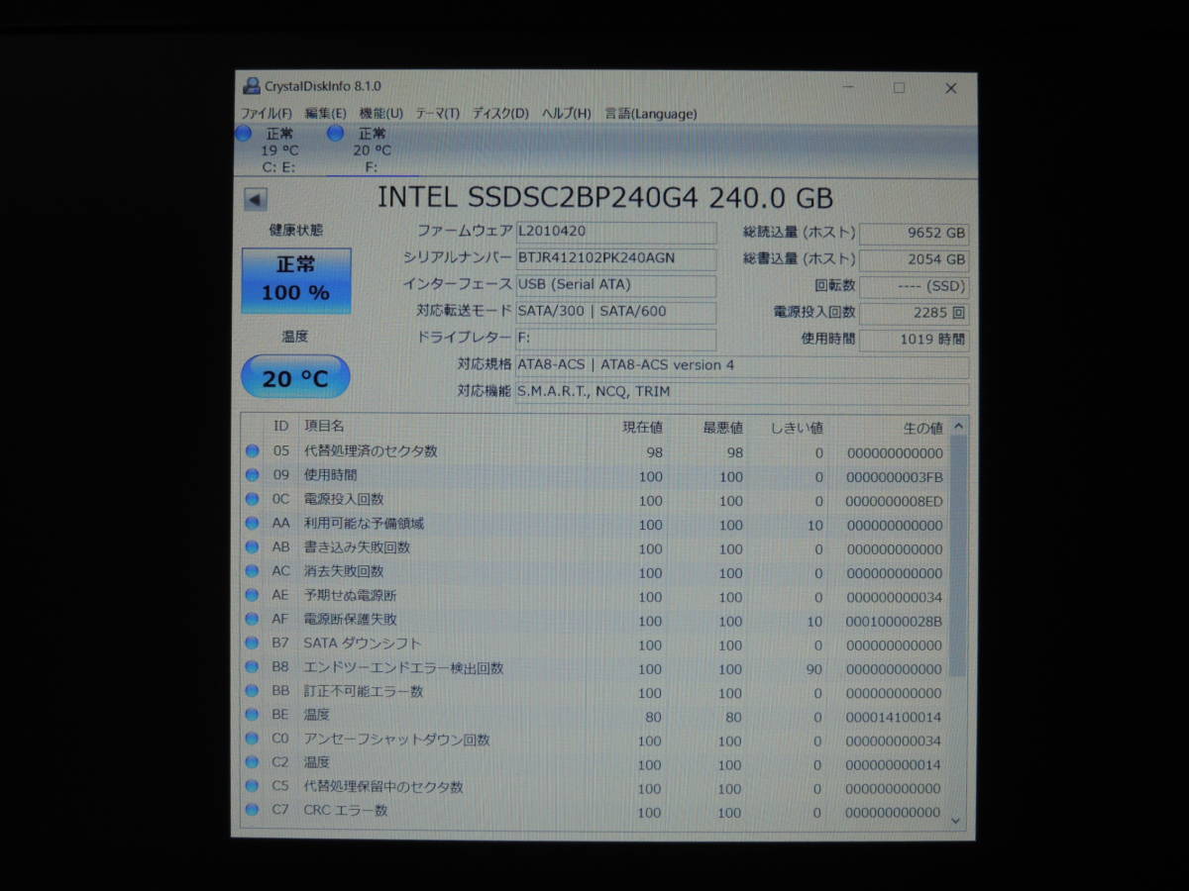Click status dot for AF 電源断保護失敗

(x=252, y=620)
